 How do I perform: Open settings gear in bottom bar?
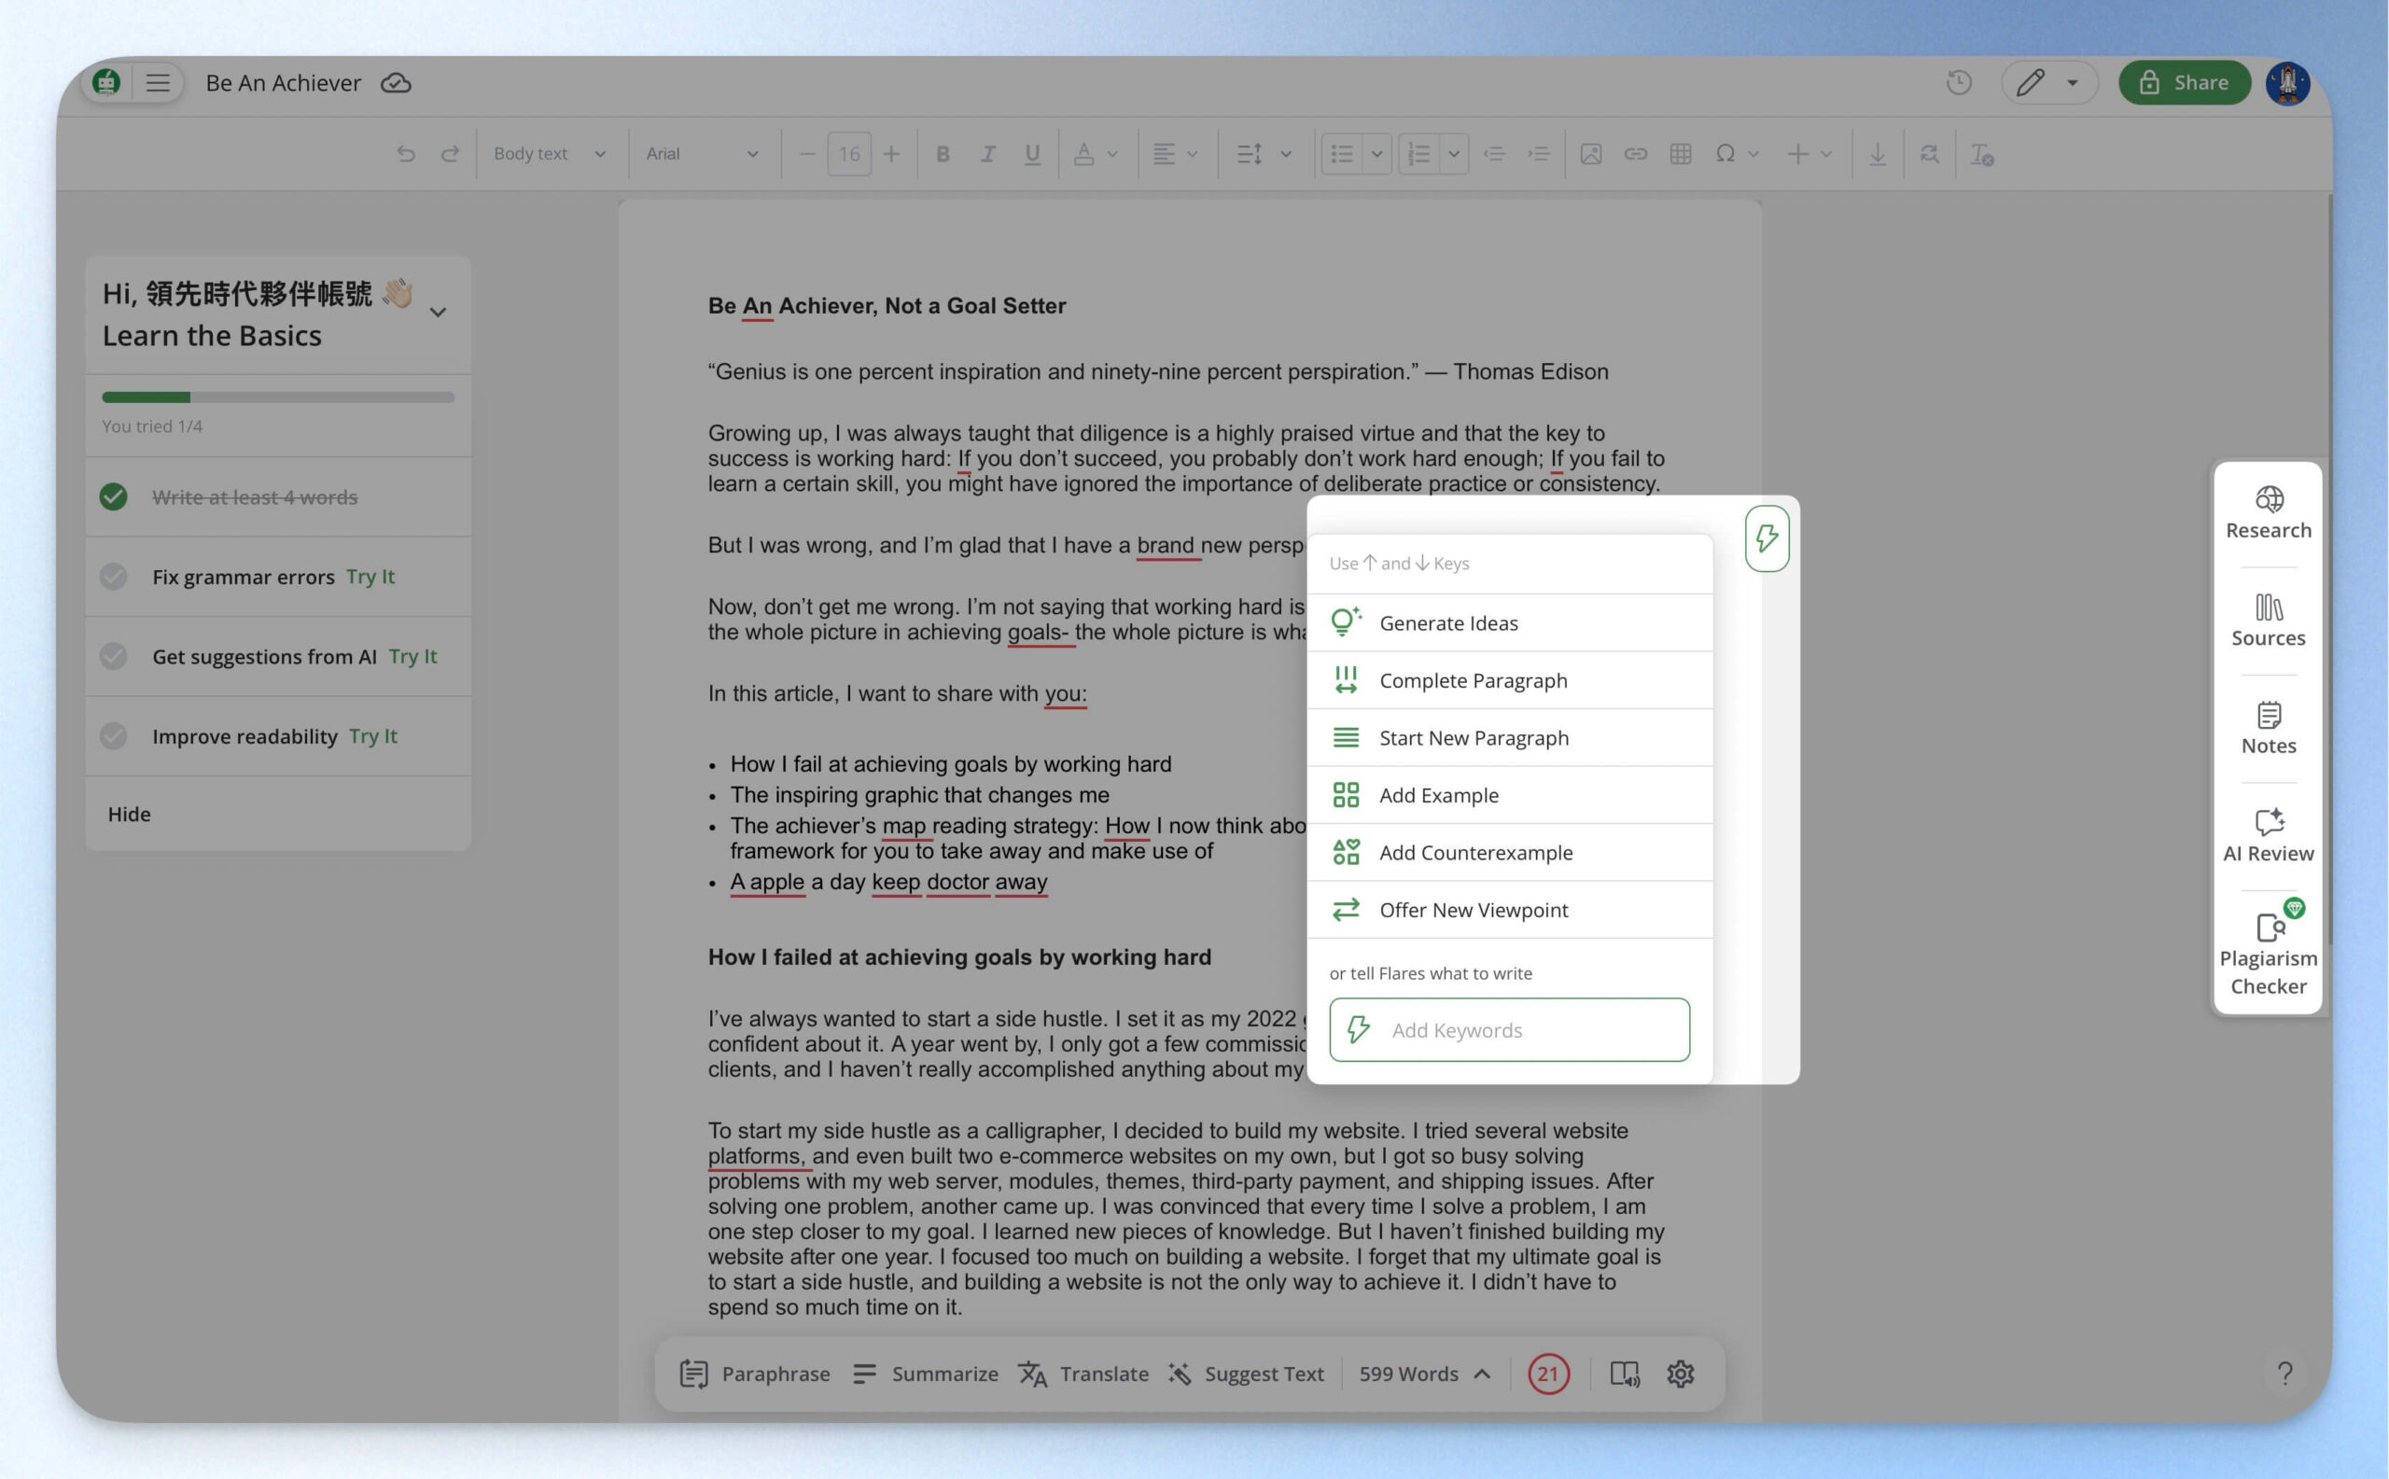point(1680,1374)
